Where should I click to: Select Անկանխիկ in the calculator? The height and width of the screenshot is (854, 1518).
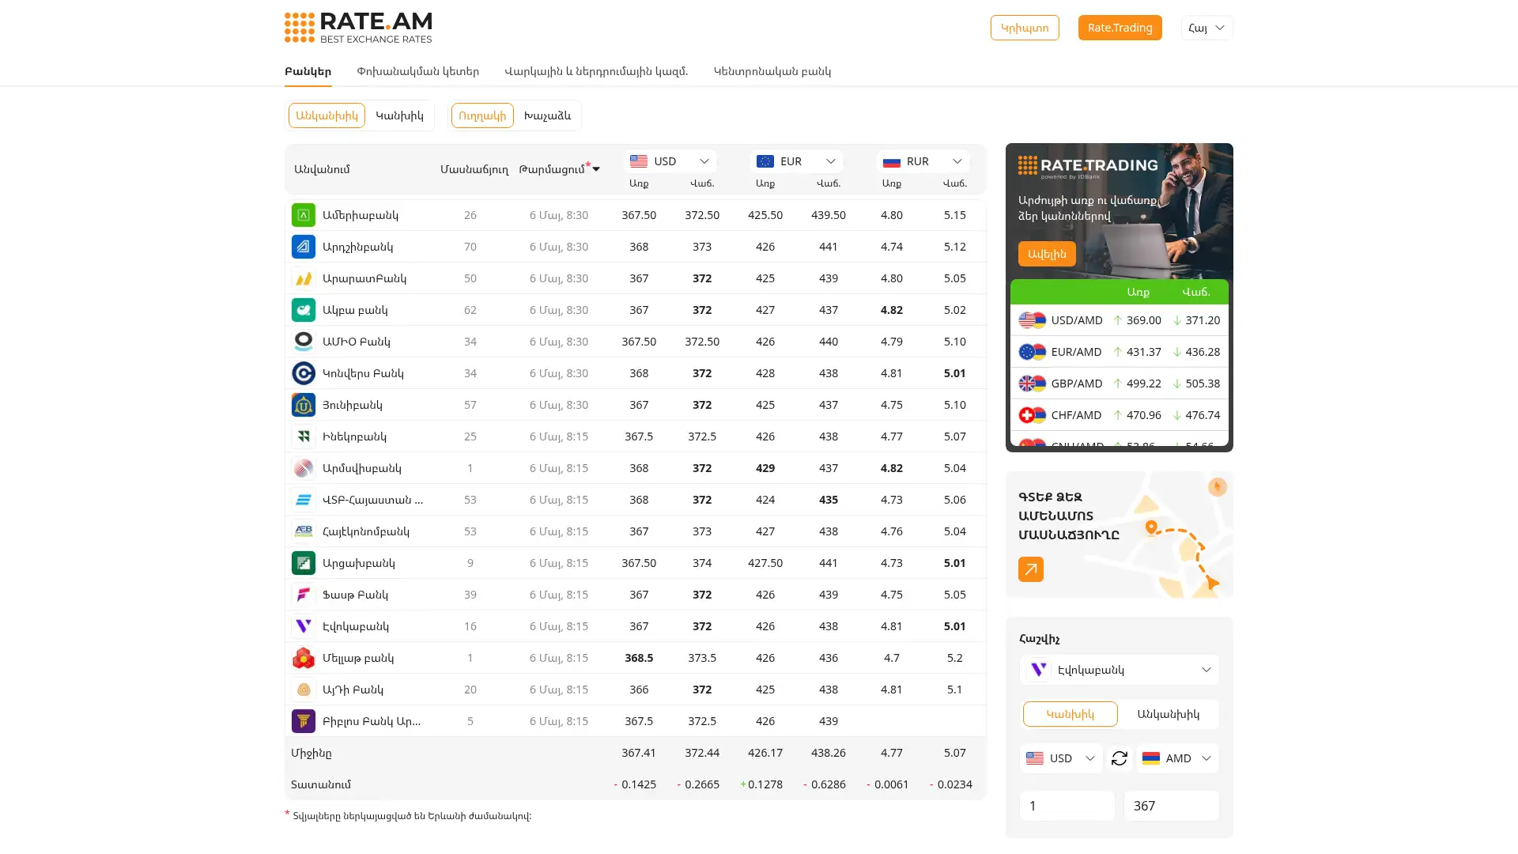pos(1168,714)
